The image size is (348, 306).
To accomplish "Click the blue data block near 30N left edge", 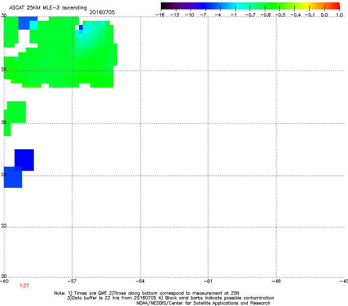I will pos(28,23).
